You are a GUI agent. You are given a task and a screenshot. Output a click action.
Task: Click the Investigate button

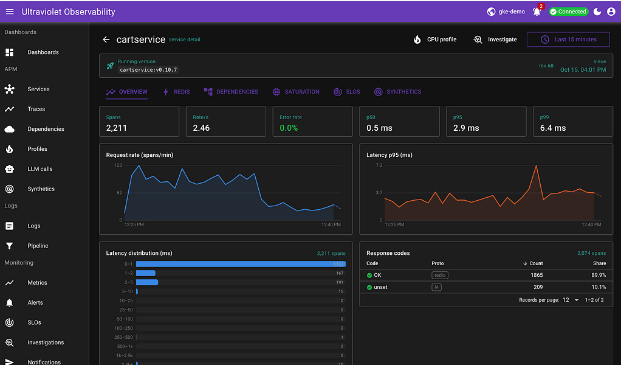pos(495,40)
